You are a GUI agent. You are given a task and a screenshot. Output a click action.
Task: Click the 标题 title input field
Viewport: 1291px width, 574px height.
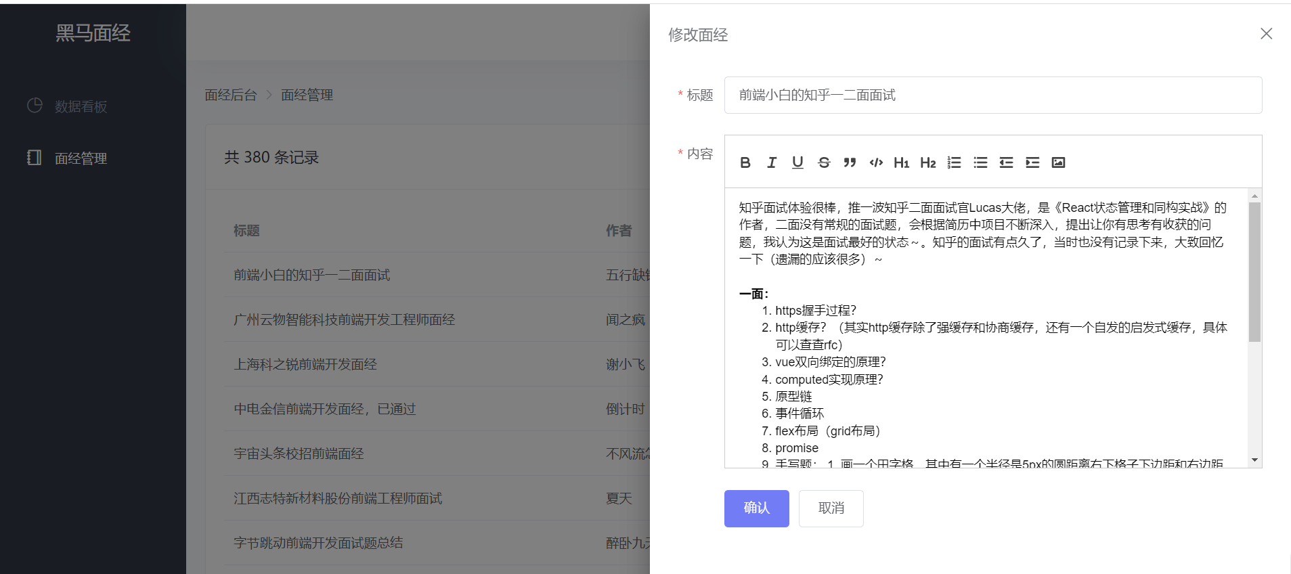click(992, 95)
